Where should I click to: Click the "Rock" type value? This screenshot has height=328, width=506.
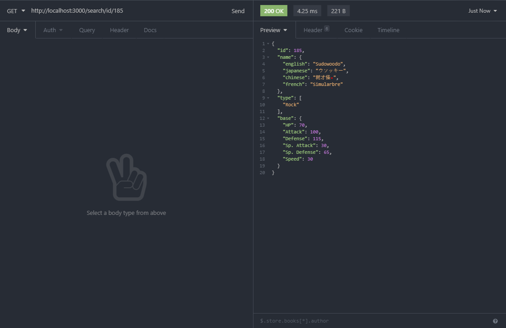pos(291,105)
